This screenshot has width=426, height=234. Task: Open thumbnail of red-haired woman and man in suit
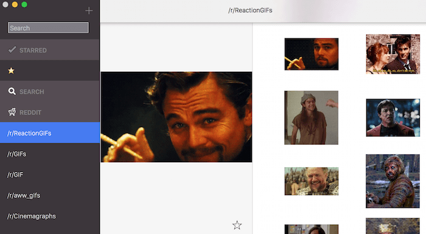click(x=393, y=54)
